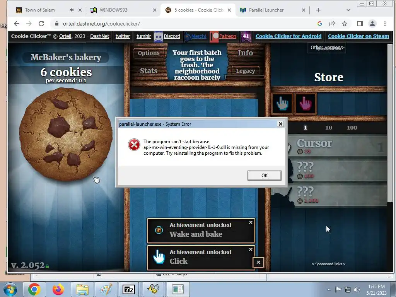Close the parallel-launcher.exe System Error dialog

280,124
